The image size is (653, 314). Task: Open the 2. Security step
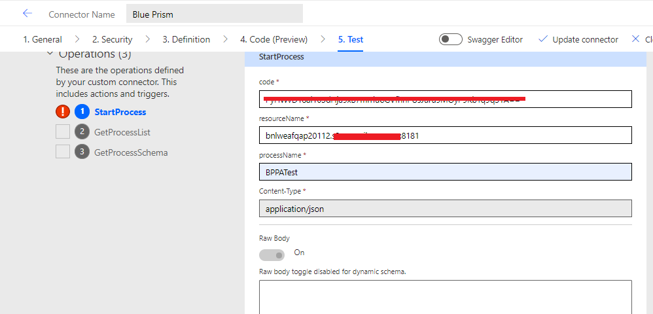(x=113, y=39)
